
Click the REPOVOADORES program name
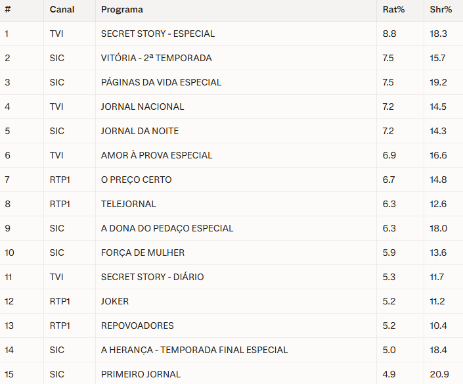coord(137,325)
